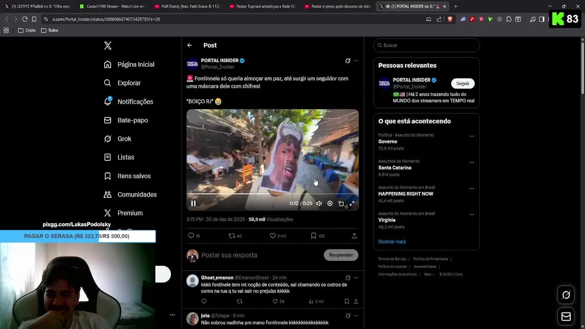Open Premium in the sidebar
This screenshot has height=329, width=585.
pyautogui.click(x=123, y=213)
